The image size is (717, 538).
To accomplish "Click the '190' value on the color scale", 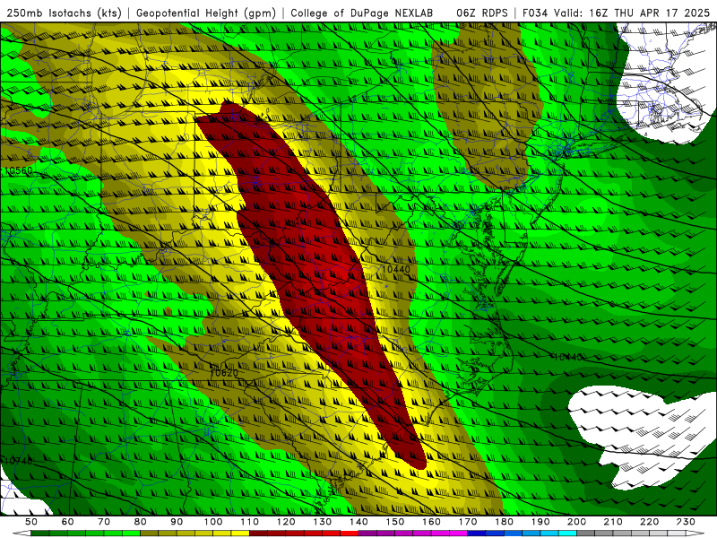I will click(540, 522).
